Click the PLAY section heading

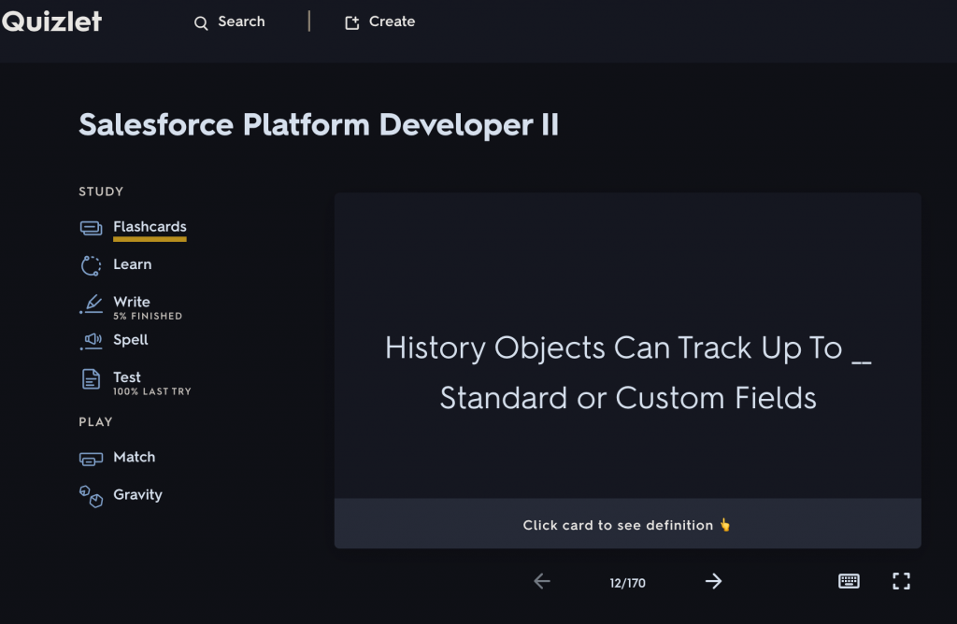[95, 422]
